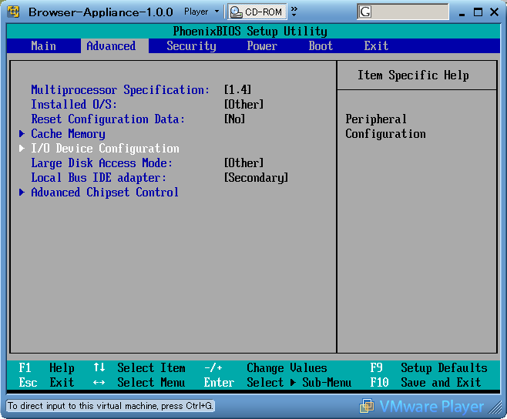
Task: Go to the Power BIOS tab
Action: (262, 46)
